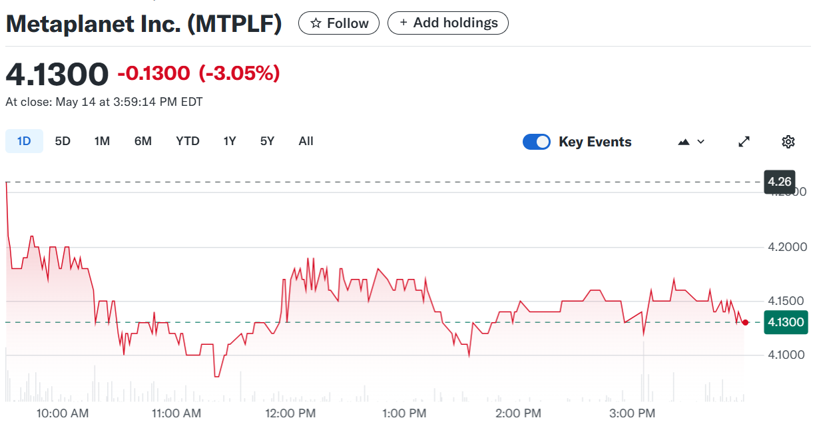Image resolution: width=817 pixels, height=424 pixels.
Task: Select the 1M time range
Action: [x=102, y=141]
